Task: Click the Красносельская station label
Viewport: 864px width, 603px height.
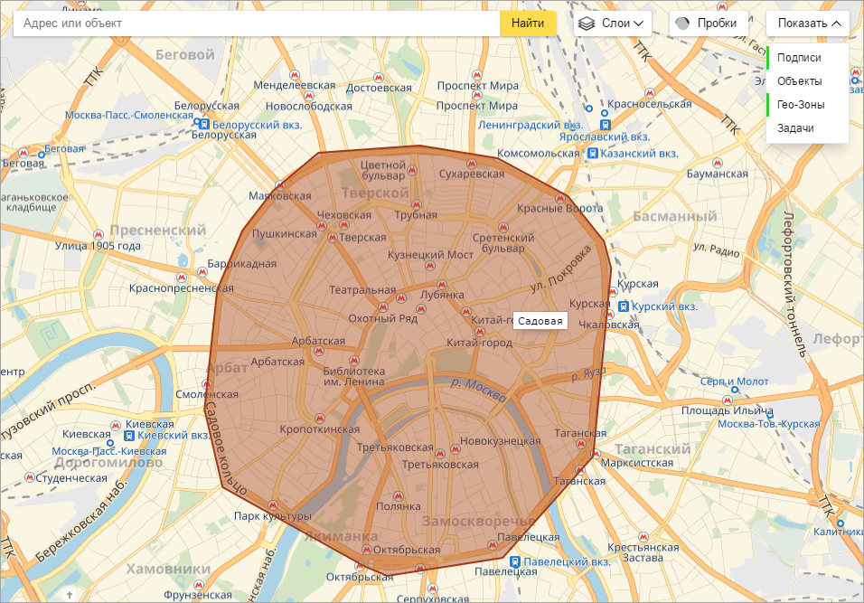Action: coord(649,104)
